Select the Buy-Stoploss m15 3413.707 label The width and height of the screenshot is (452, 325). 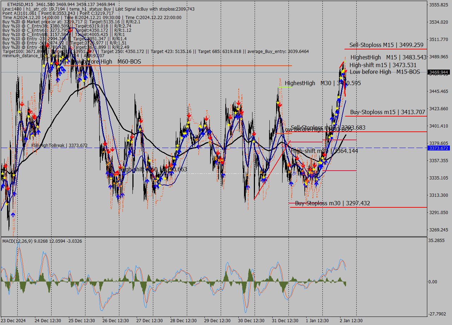tap(387, 112)
